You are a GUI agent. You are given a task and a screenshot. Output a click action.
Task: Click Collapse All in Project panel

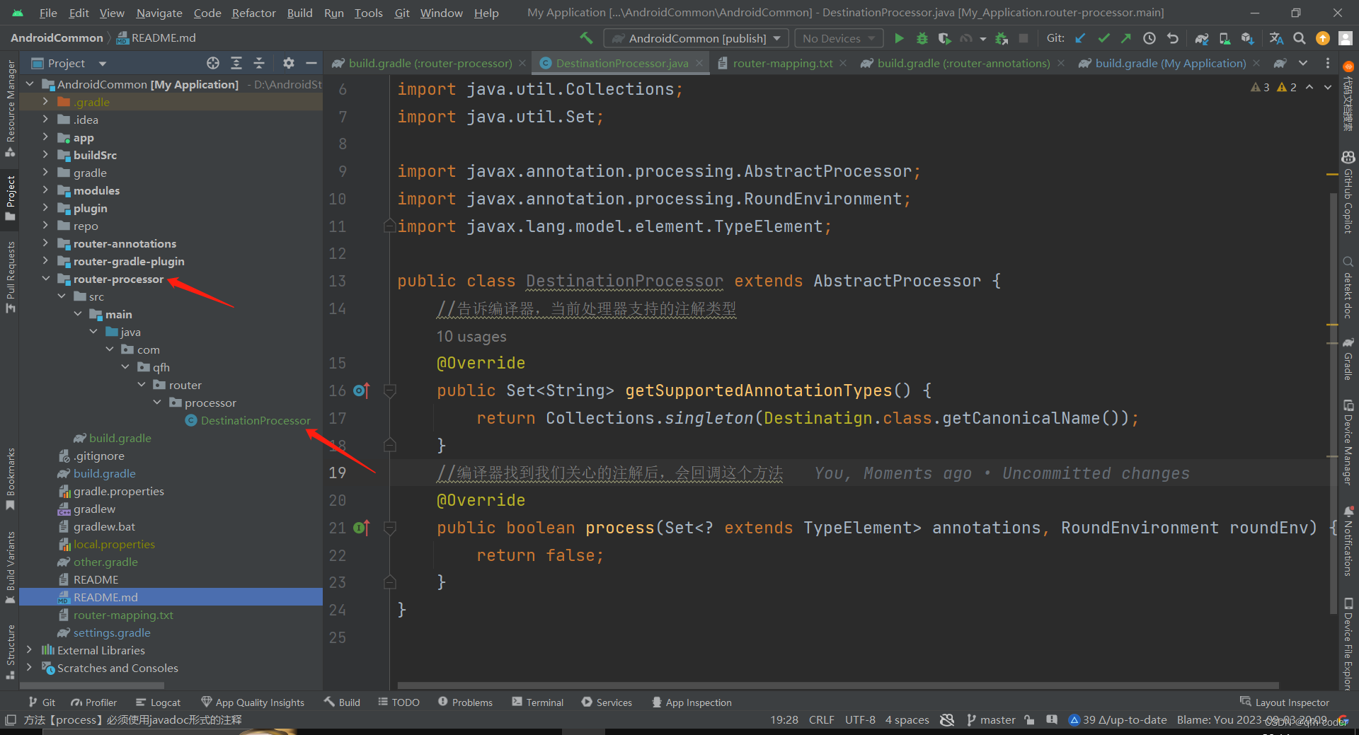click(x=259, y=63)
